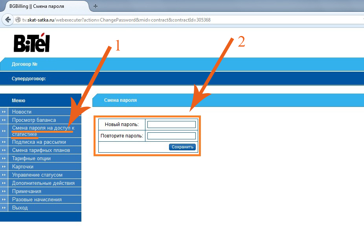Click the globe site info icon
This screenshot has width=364, height=231.
(18, 20)
